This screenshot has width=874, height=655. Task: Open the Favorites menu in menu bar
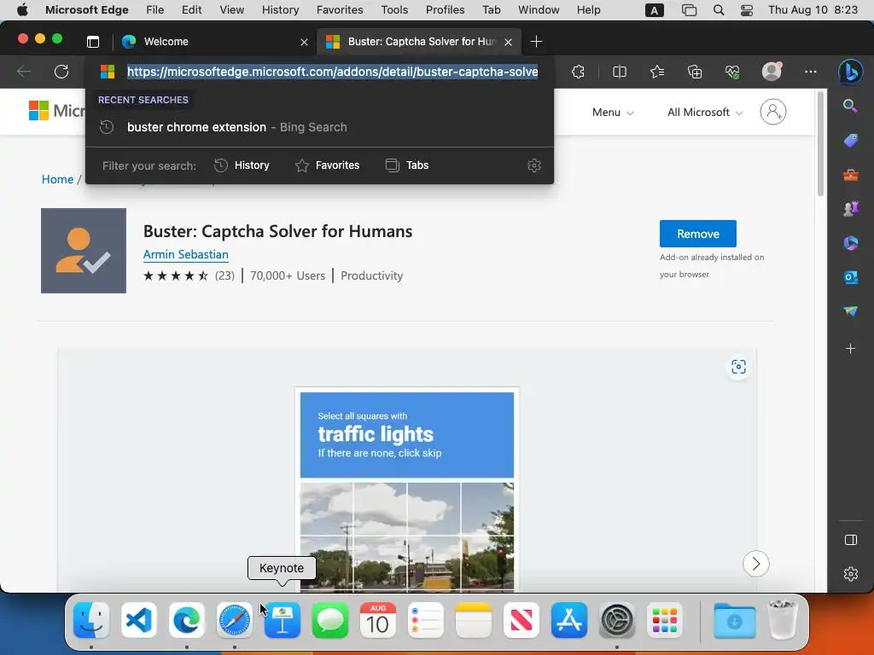click(x=340, y=10)
